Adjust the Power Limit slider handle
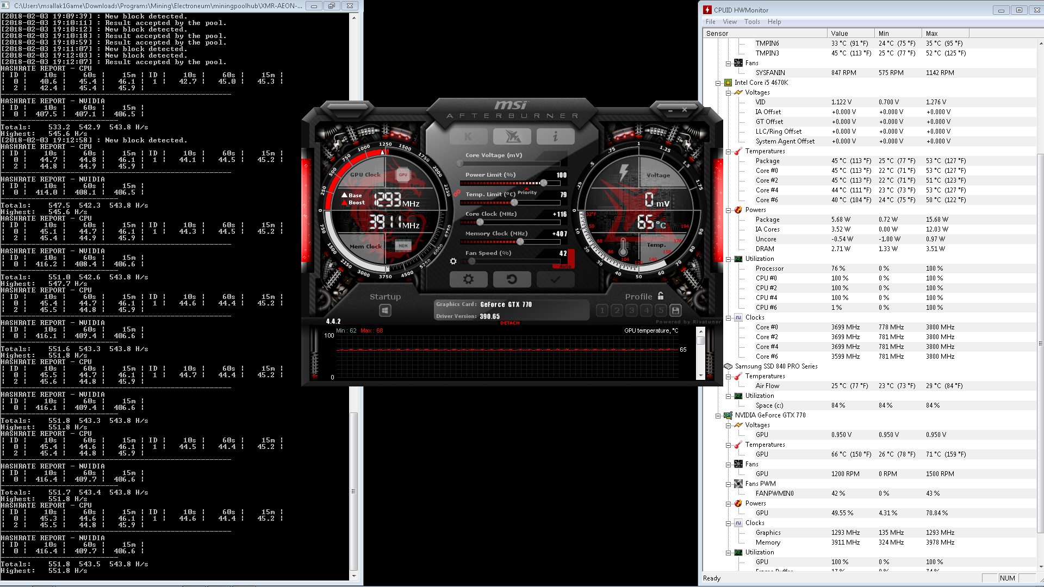Viewport: 1044px width, 587px height. 543,183
